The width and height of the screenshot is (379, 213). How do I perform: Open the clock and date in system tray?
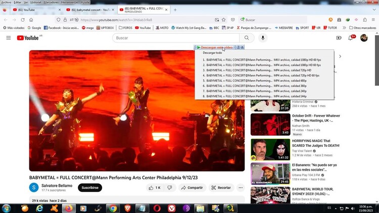click(366, 208)
